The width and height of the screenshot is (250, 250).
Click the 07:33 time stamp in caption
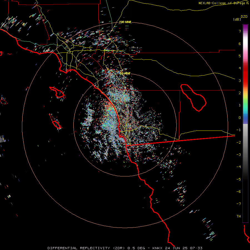[x=196, y=248]
